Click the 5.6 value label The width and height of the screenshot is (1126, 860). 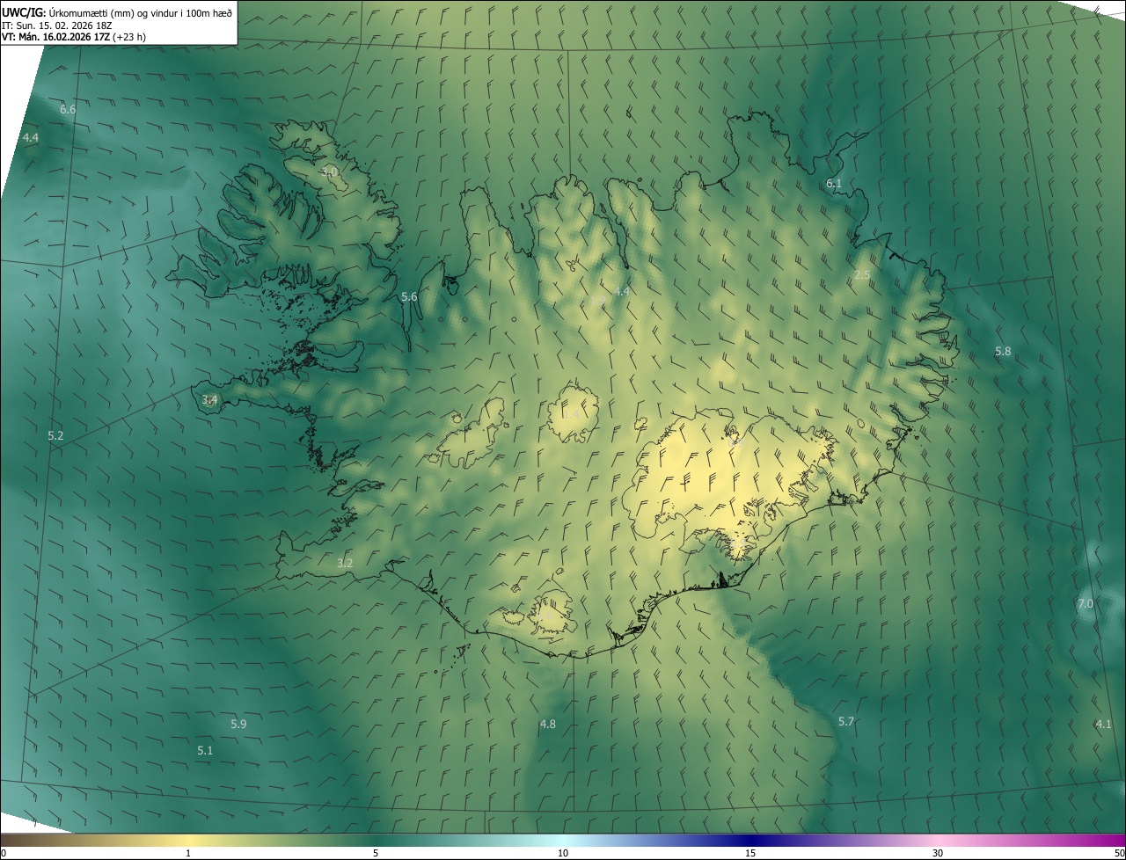(409, 297)
